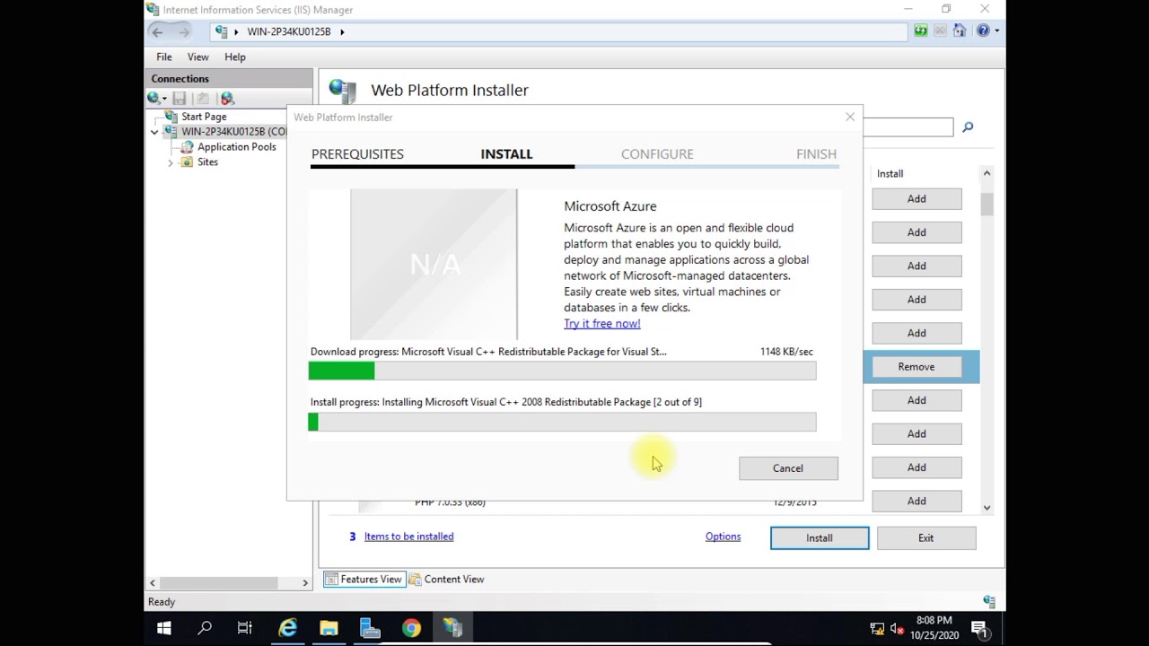Click the IIS Manager taskbar icon
The width and height of the screenshot is (1149, 646).
coord(452,629)
